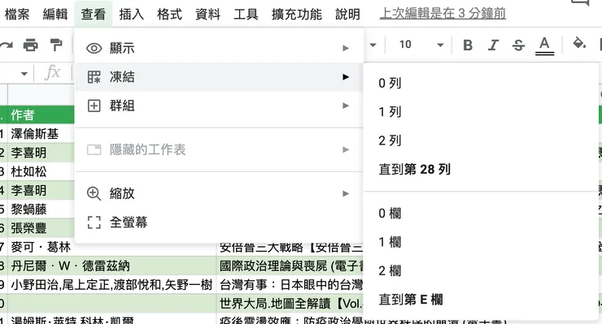Open the 擴充功能 menu

(296, 14)
